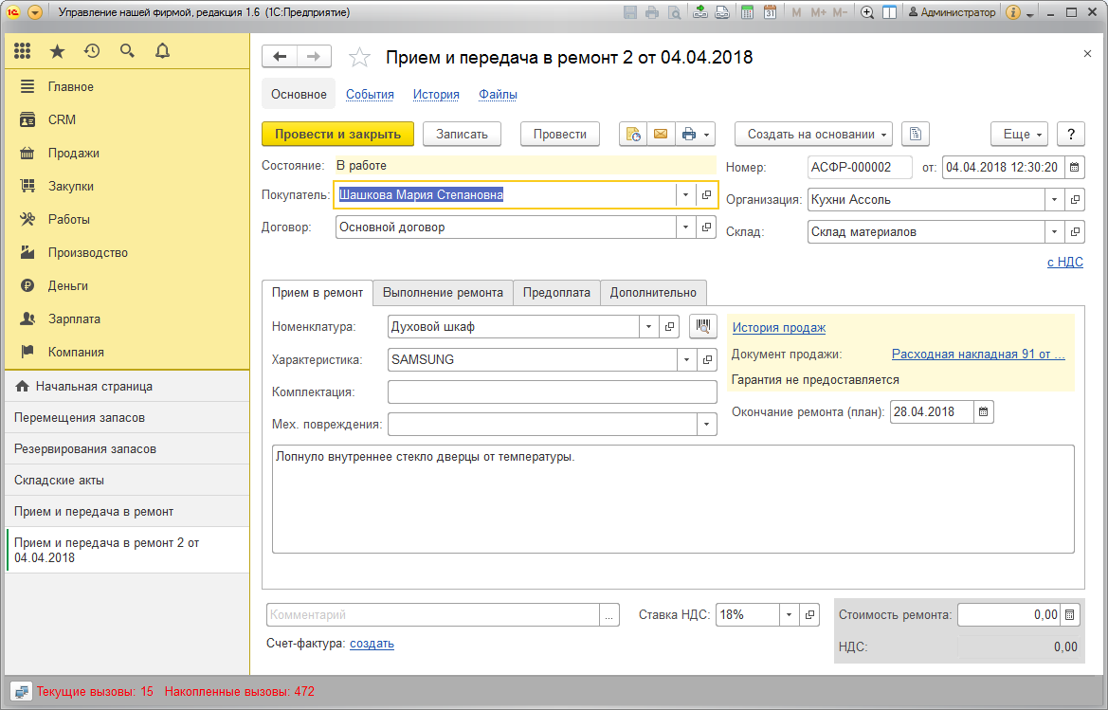1108x710 pixels.
Task: Click the с НДС link
Action: (x=1065, y=262)
